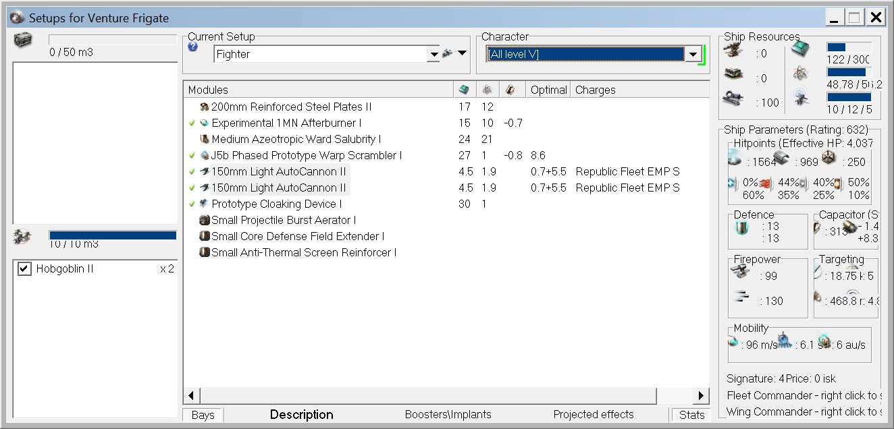Switch to the Boosters\Implants tab
This screenshot has width=894, height=429.
point(448,414)
